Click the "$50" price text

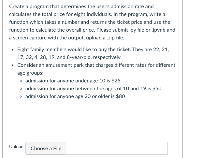tap(157, 89)
